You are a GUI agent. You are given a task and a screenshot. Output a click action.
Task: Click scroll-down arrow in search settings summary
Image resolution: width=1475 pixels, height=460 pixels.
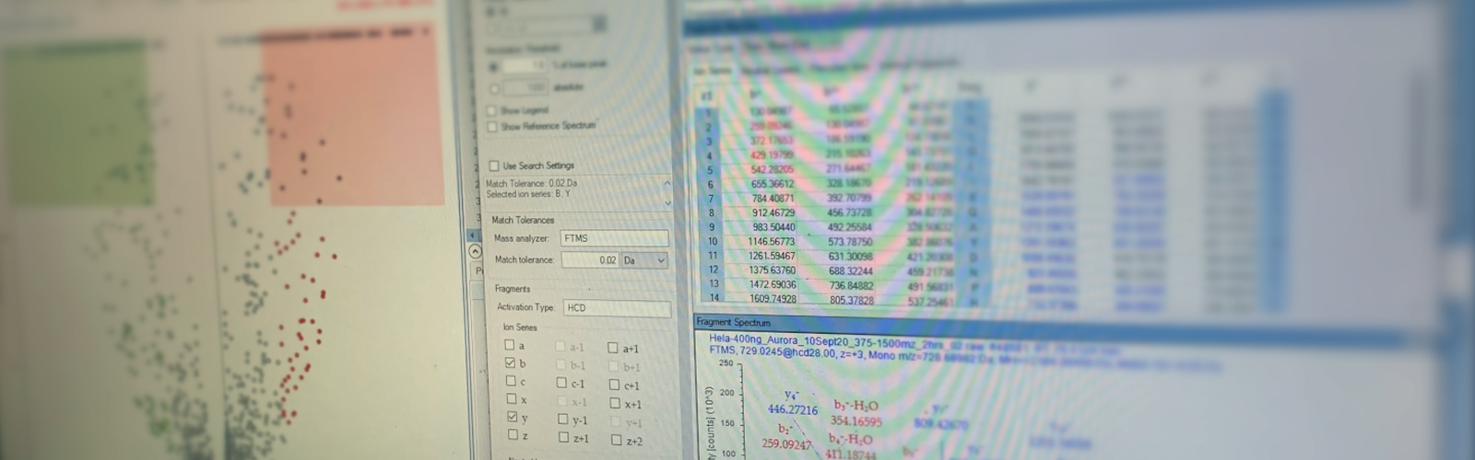click(x=667, y=201)
